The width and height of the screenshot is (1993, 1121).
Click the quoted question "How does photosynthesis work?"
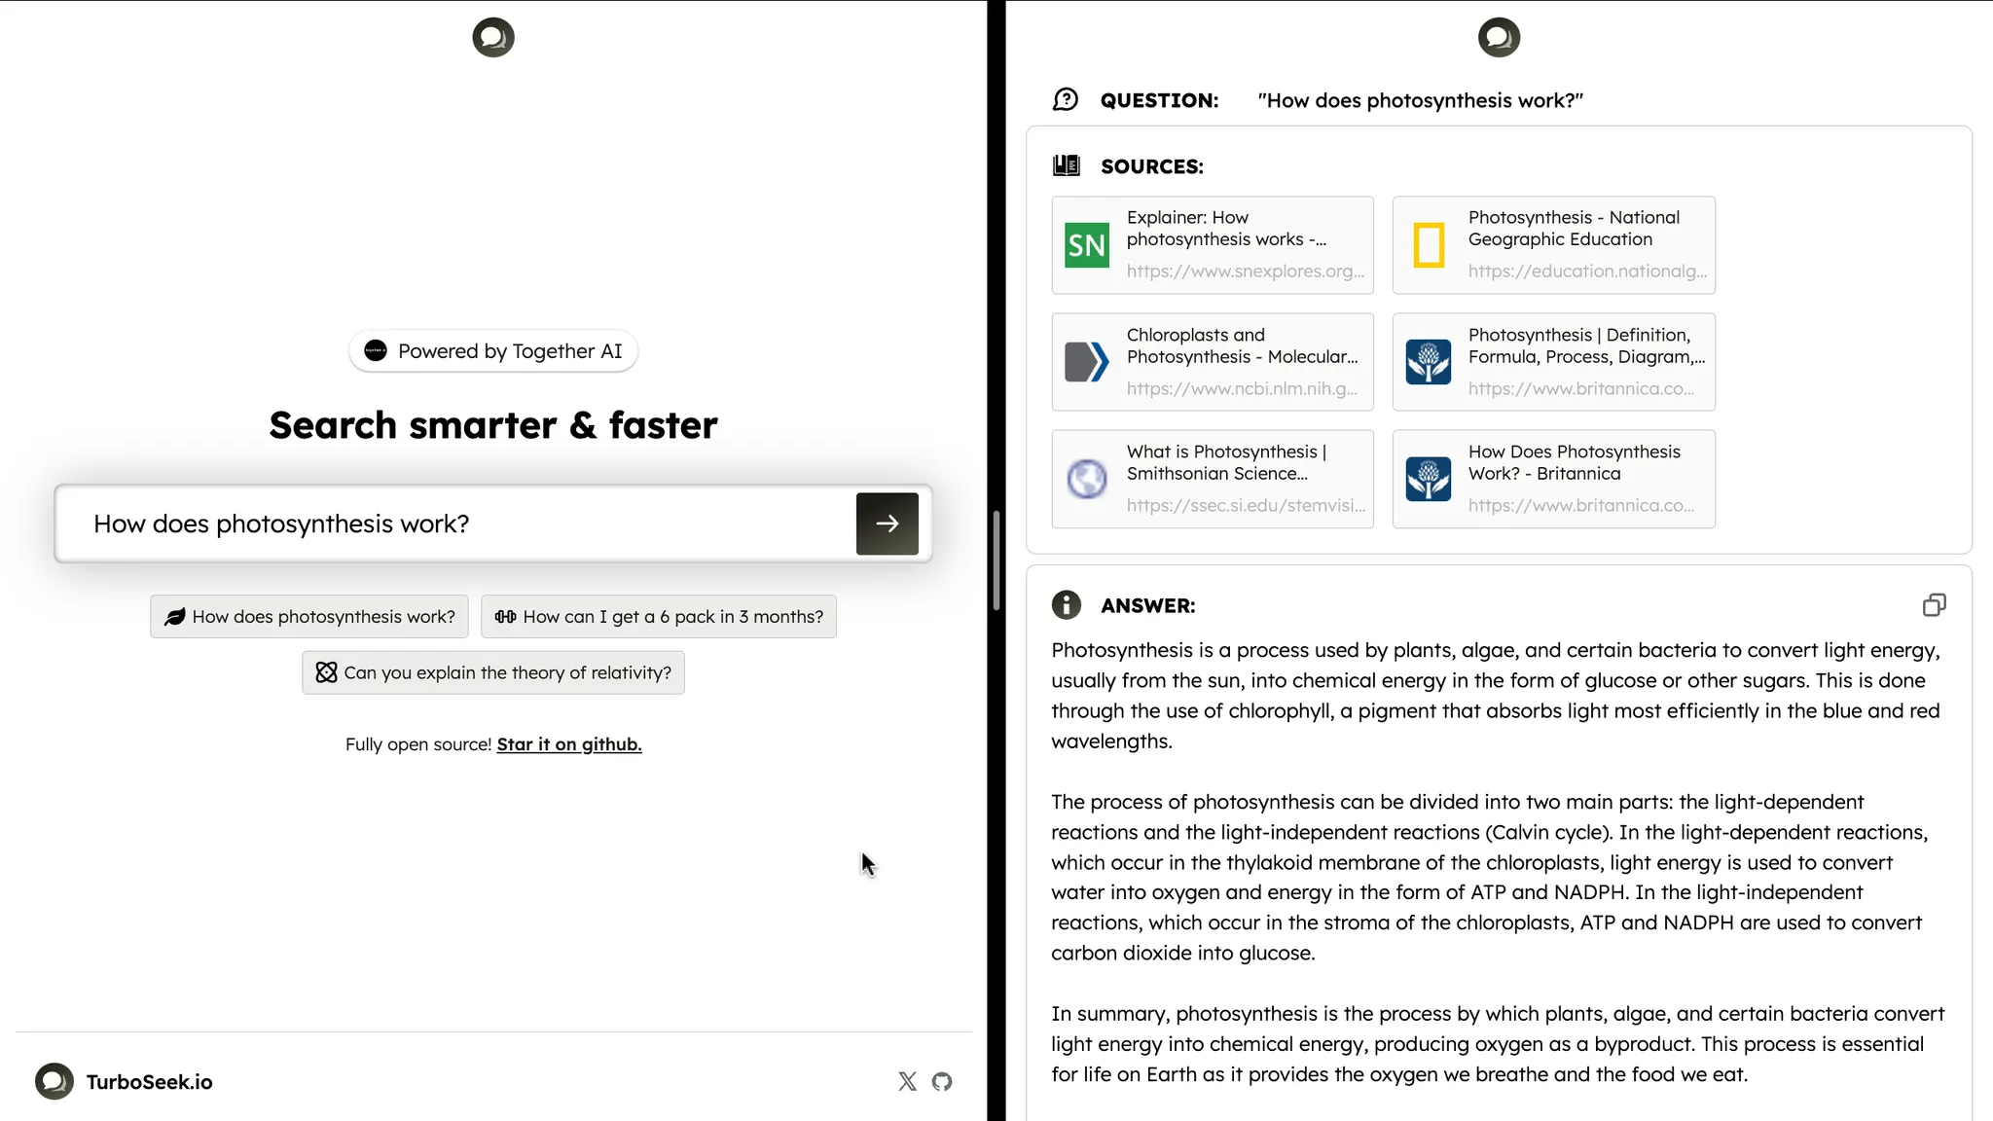(x=1420, y=100)
